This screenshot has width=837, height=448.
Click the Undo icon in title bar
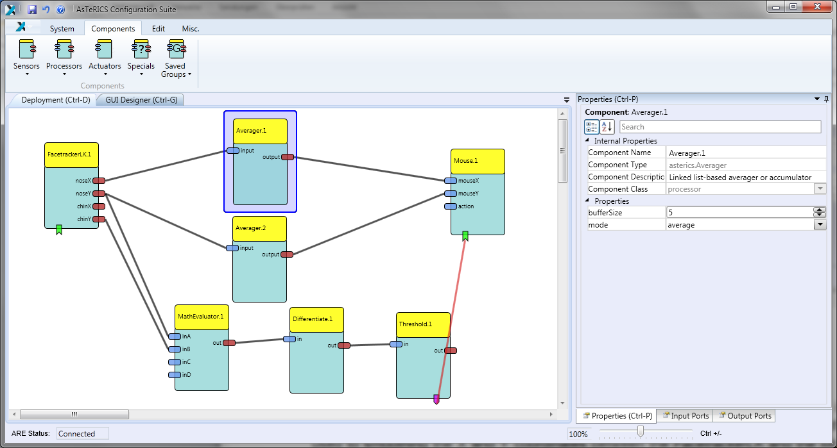[x=46, y=10]
